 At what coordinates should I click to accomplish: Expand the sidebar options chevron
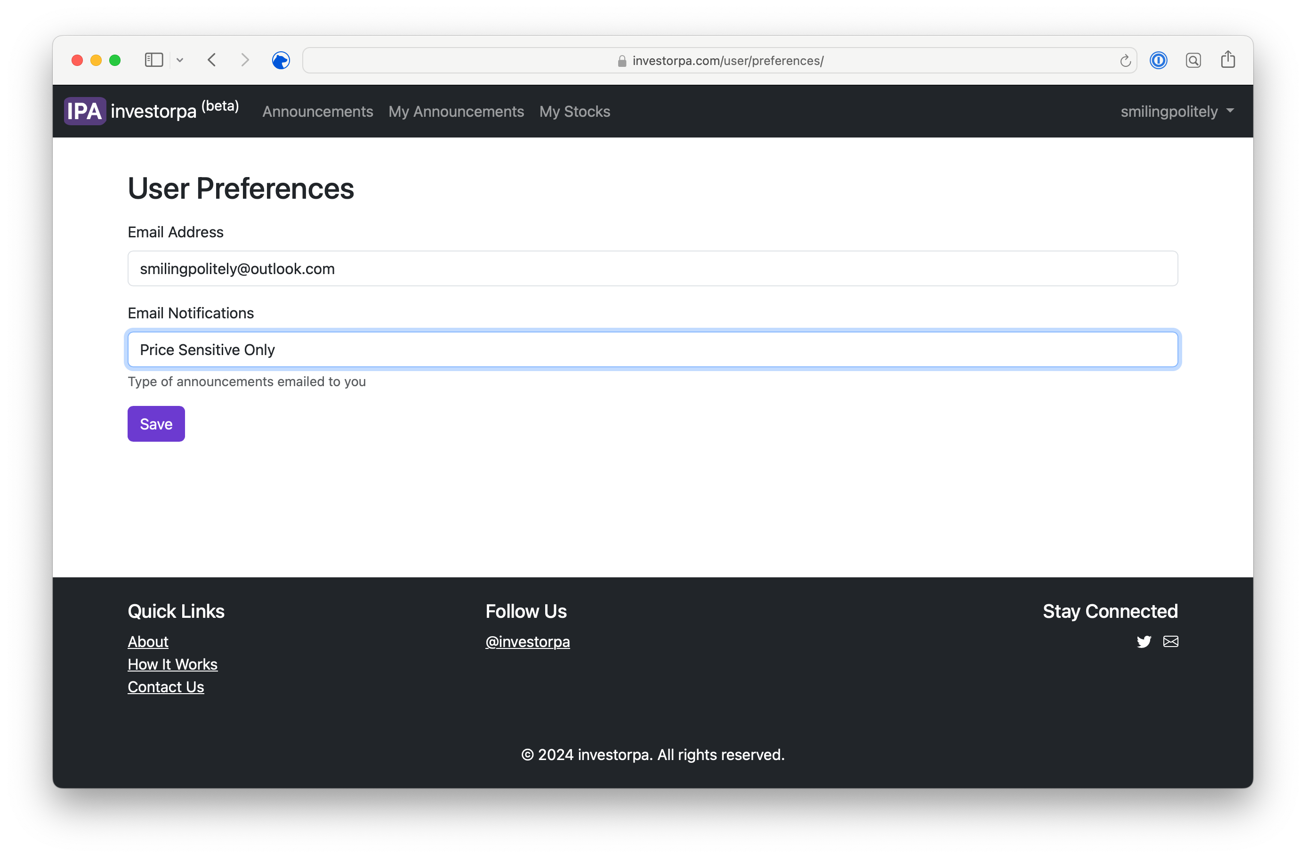click(x=180, y=60)
